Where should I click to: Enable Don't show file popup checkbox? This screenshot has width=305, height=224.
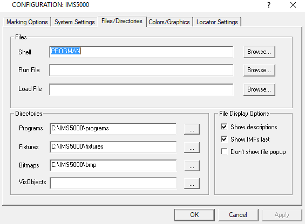(224, 152)
